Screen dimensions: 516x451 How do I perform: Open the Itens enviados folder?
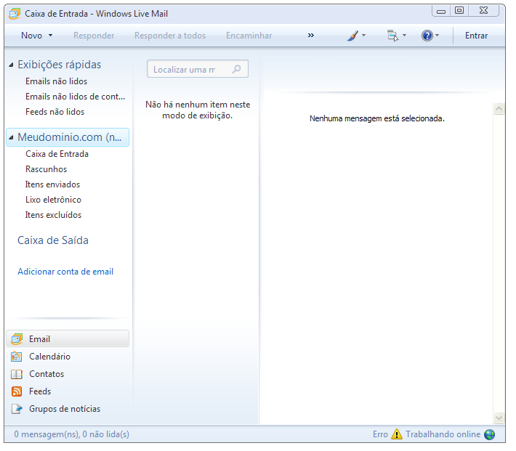click(x=52, y=184)
